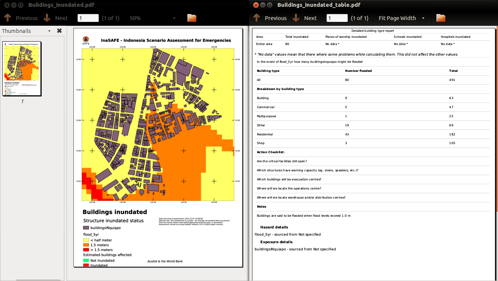This screenshot has width=498, height=281.
Task: Click 'Number flooded' column header
Action: point(358,71)
